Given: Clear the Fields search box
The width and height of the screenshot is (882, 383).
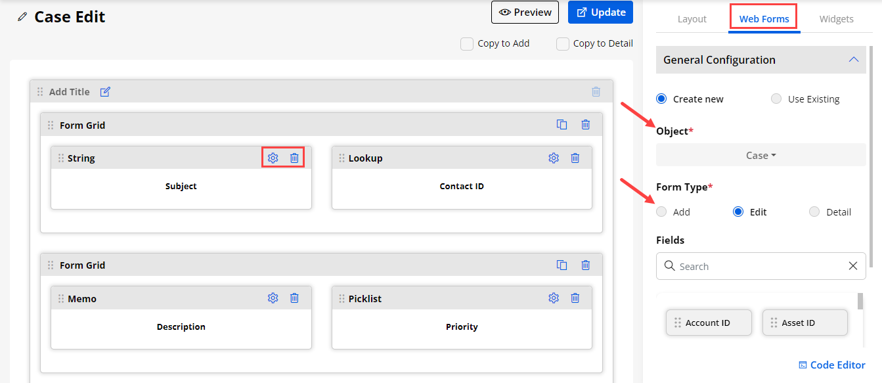Looking at the screenshot, I should [x=853, y=266].
